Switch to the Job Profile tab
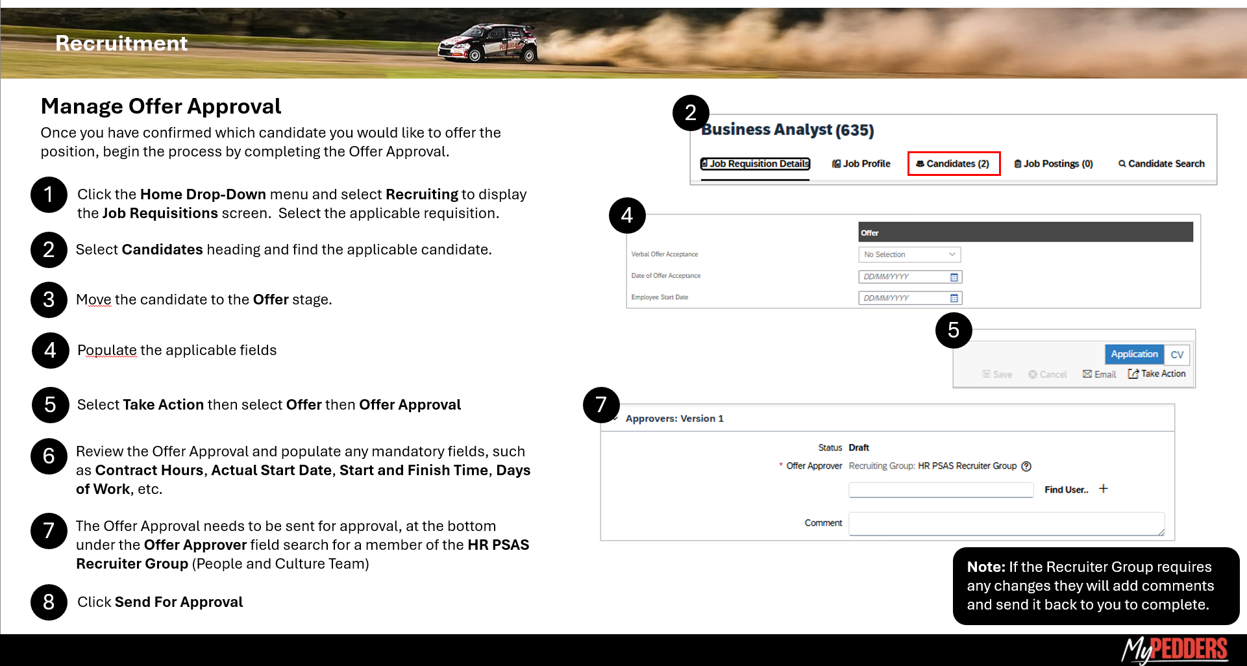Screen dimensions: 1247x666 861,164
